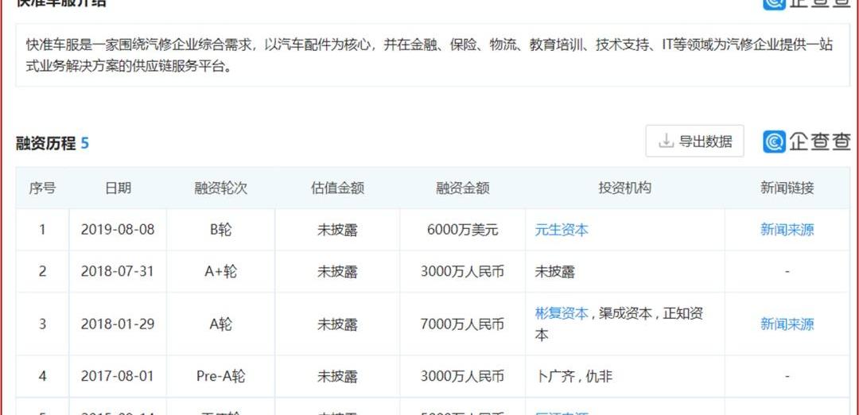The width and height of the screenshot is (859, 415).
Task: Select the date cell 2018-07-31
Action: coord(118,272)
